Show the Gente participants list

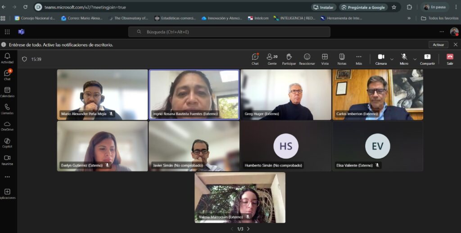pyautogui.click(x=272, y=58)
